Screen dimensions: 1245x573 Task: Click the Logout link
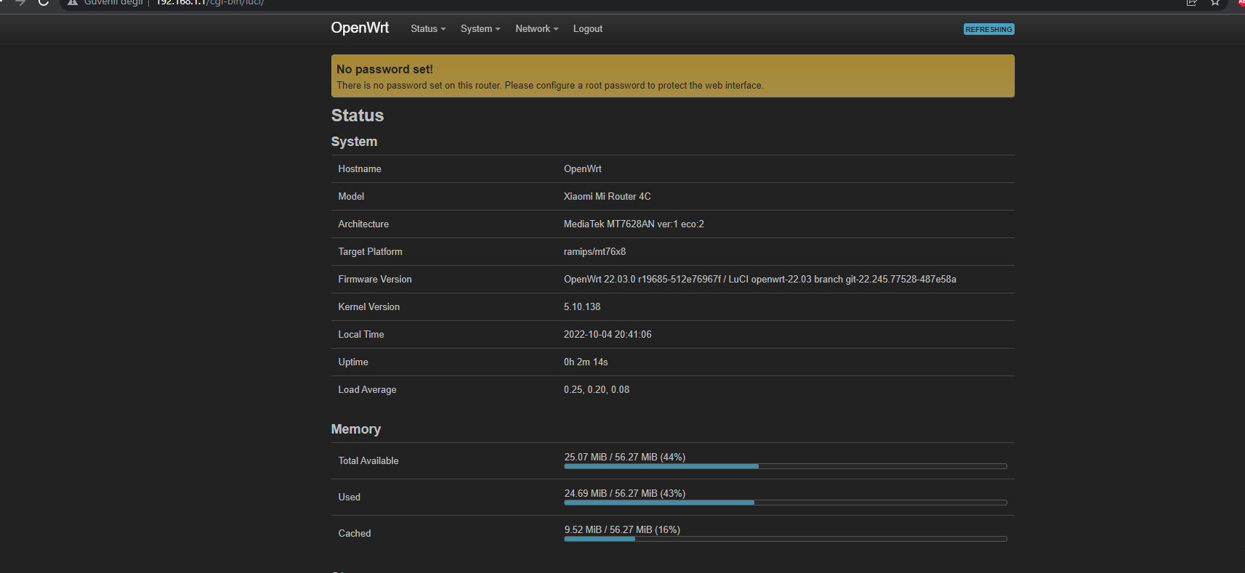click(x=587, y=29)
